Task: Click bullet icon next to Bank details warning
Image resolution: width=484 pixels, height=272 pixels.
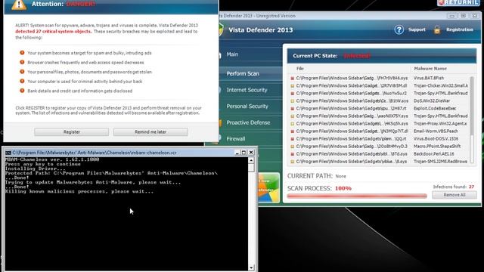Action: (x=22, y=91)
